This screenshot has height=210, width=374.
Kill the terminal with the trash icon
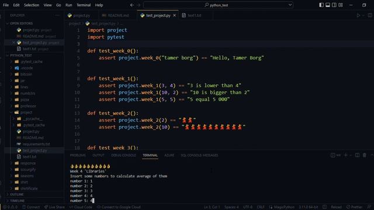(x=365, y=155)
